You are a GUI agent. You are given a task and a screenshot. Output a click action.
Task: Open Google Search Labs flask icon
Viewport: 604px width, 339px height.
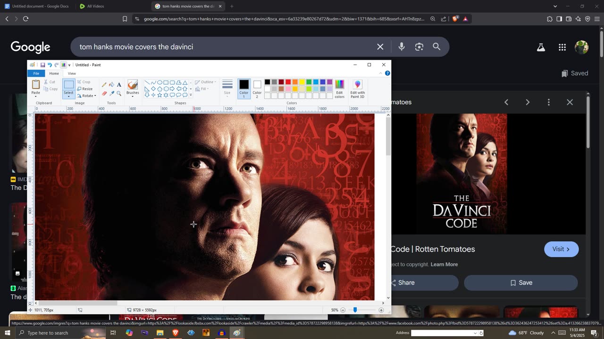[x=541, y=47]
